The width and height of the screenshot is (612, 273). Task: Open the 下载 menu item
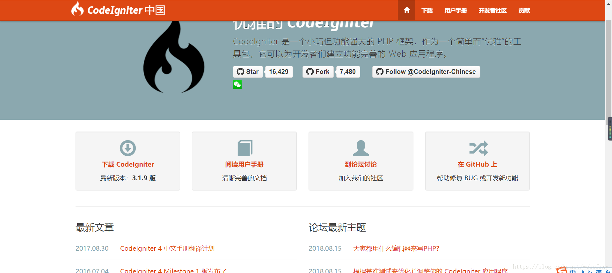(427, 11)
